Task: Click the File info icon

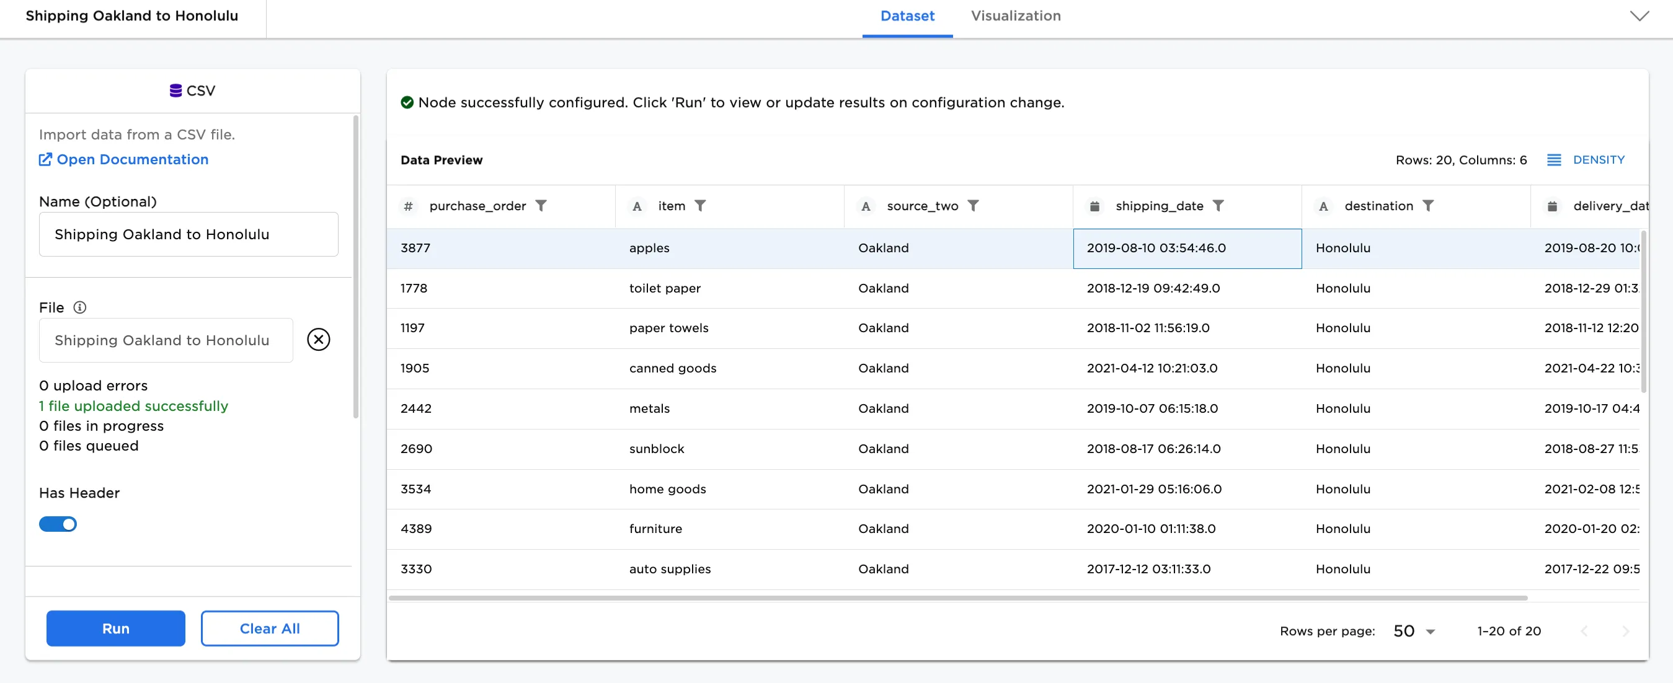Action: click(79, 307)
